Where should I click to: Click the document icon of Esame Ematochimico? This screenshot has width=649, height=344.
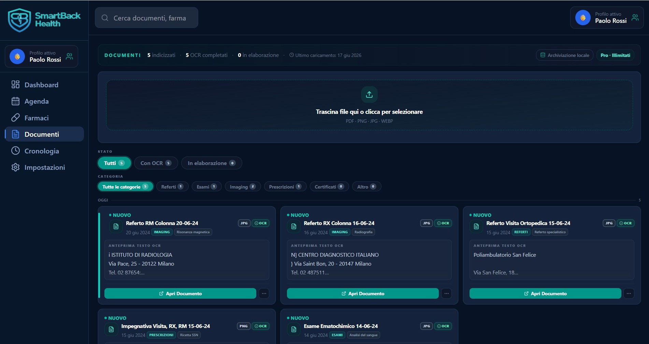point(294,329)
